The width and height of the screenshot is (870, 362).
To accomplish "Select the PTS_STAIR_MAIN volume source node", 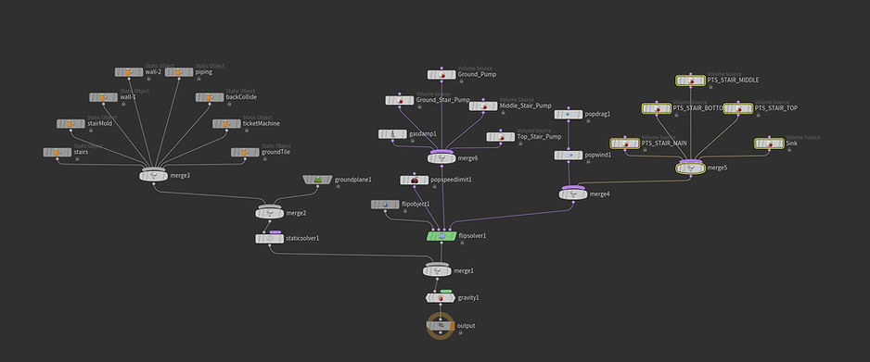I will tap(625, 144).
